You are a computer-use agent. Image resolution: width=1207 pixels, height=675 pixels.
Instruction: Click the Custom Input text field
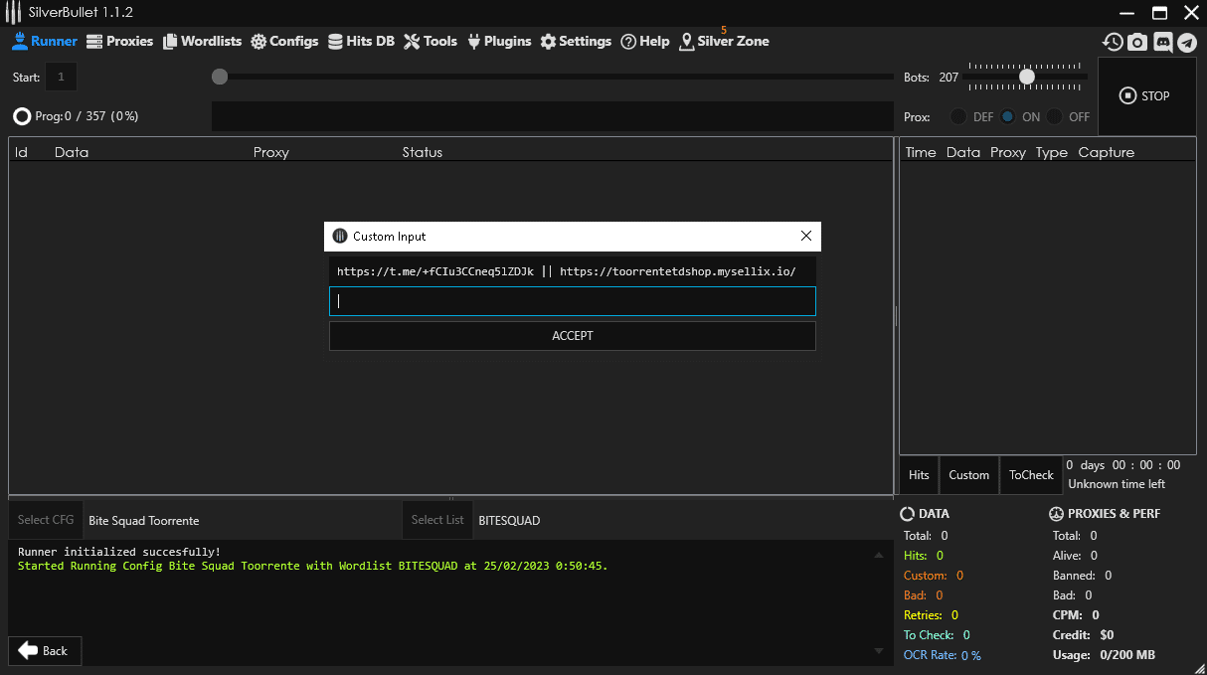[x=573, y=301]
